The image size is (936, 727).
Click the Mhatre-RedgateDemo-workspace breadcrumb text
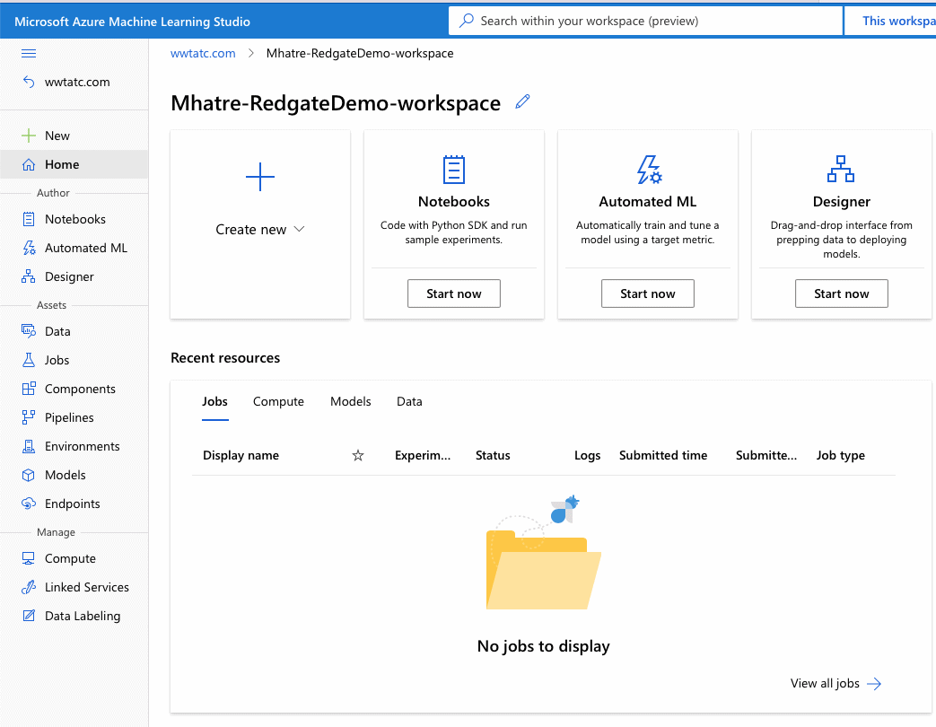(360, 53)
